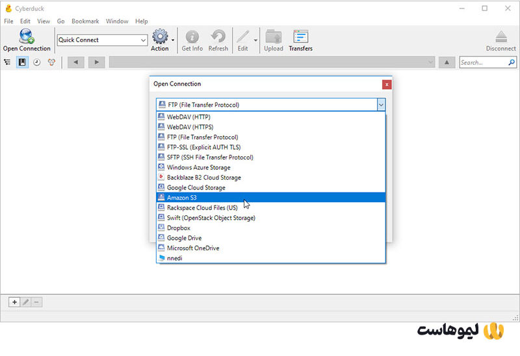
Task: Go back with the left arrow button
Action: (x=75, y=62)
